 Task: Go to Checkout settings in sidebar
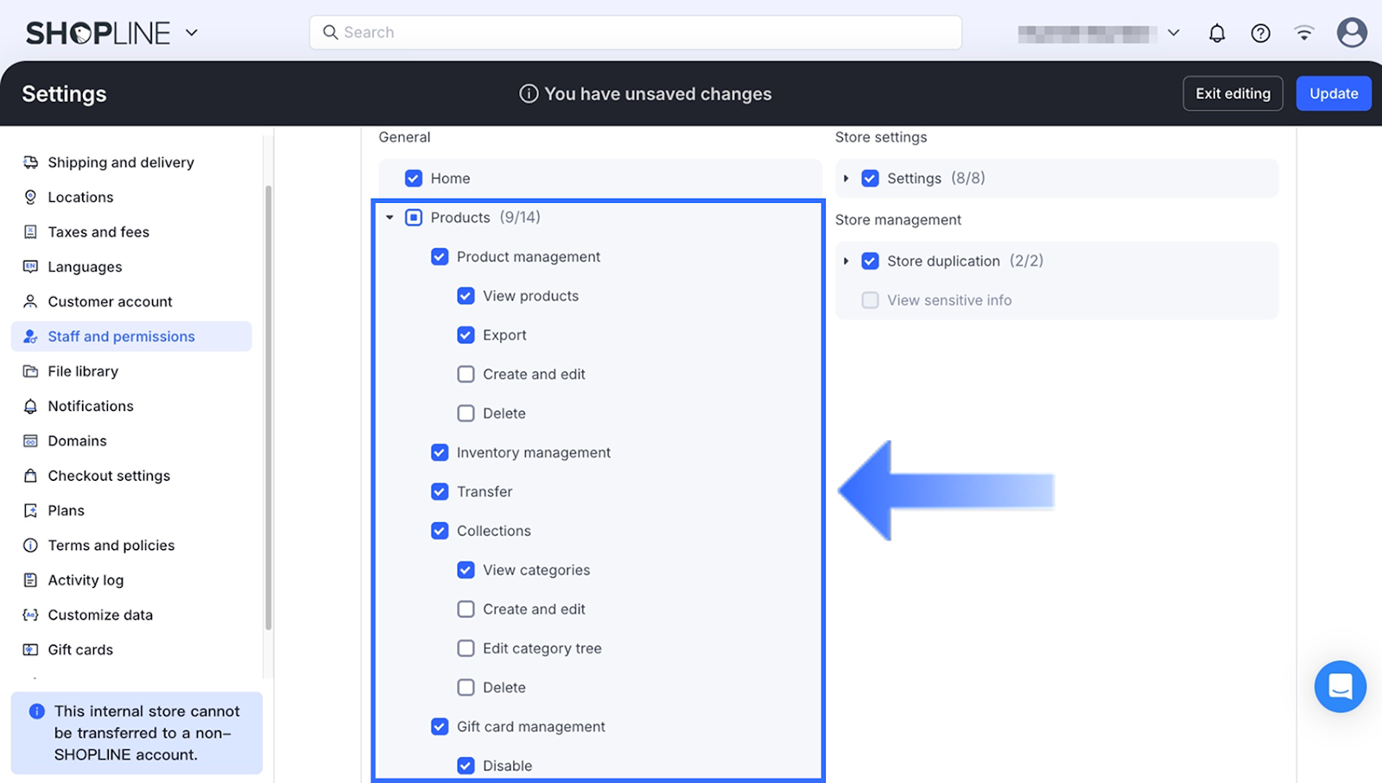pyautogui.click(x=109, y=476)
